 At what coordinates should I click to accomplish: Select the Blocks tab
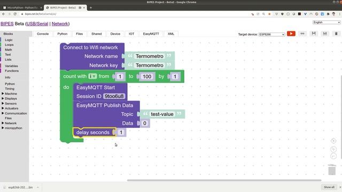(x=8, y=34)
